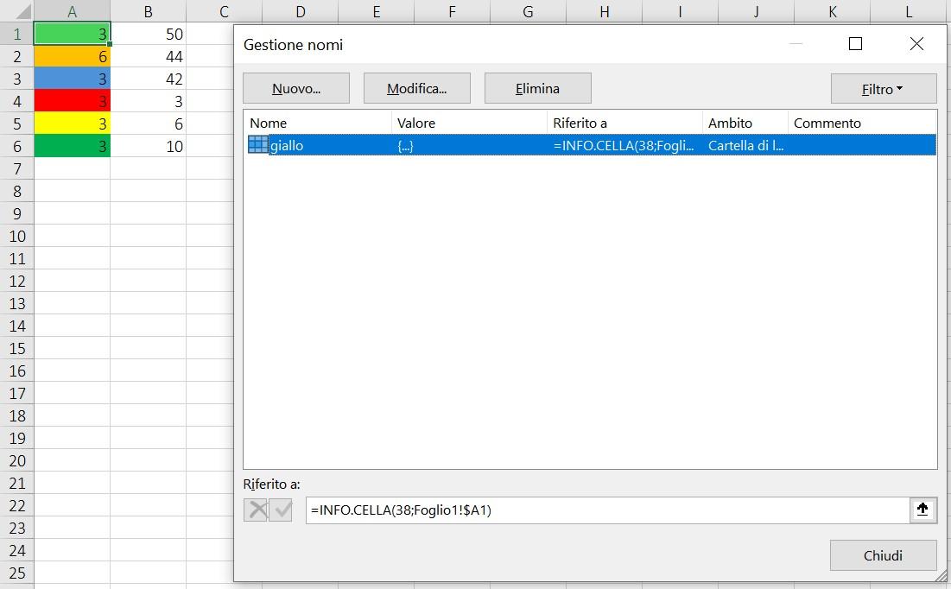This screenshot has width=951, height=589.
Task: Select row 10 header in the spreadsheet
Action: click(x=17, y=236)
